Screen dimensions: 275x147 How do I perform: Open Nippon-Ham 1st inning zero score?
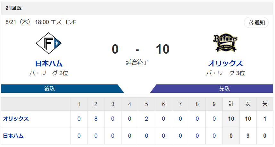click(x=79, y=136)
